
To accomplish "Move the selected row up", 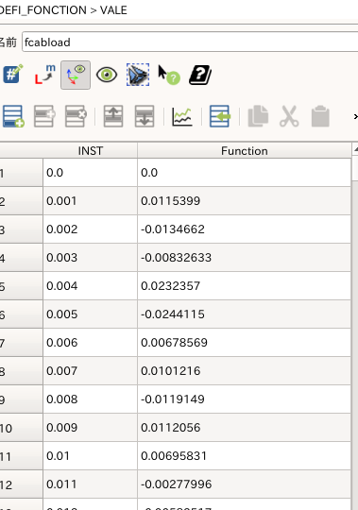I will coord(113,116).
